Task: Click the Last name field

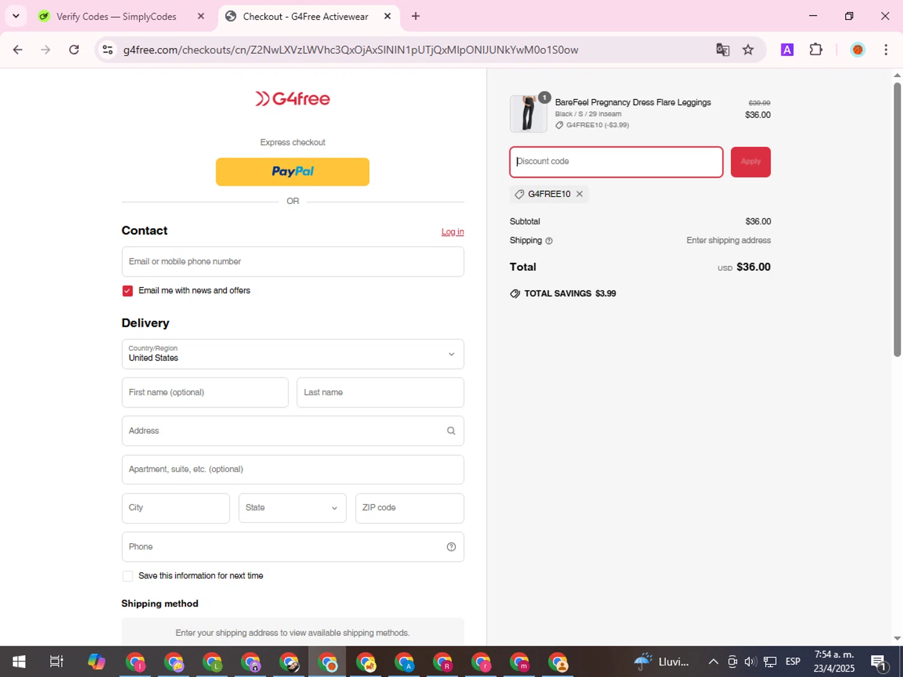Action: 380,392
